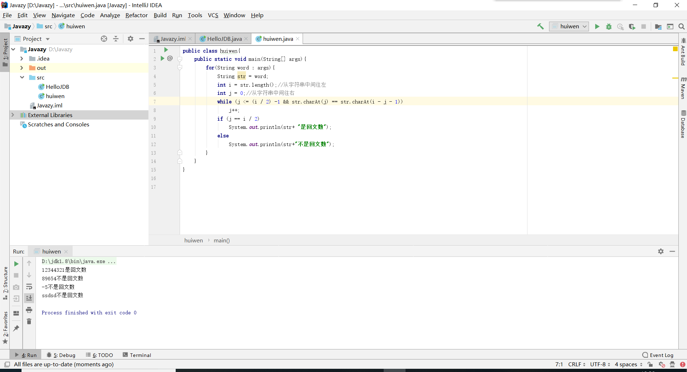Click the yellow warning indicator in editor scrollbar
This screenshot has width=687, height=372.
675,49
